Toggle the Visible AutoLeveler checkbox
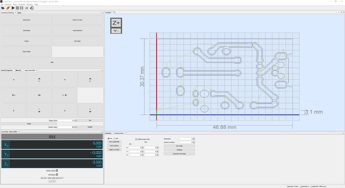 point(136,139)
